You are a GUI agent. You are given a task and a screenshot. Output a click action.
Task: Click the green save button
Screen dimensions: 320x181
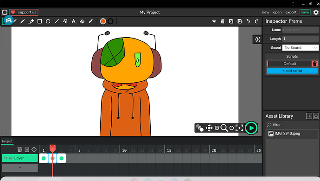pos(305,12)
